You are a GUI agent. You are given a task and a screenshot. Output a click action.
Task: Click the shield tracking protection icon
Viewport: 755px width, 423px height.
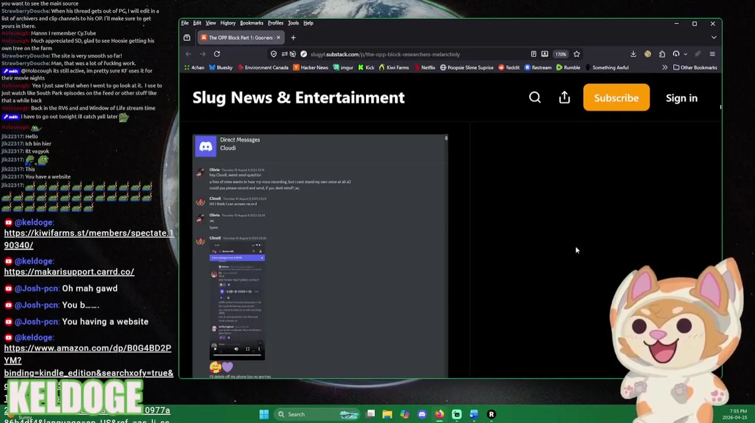(x=274, y=54)
